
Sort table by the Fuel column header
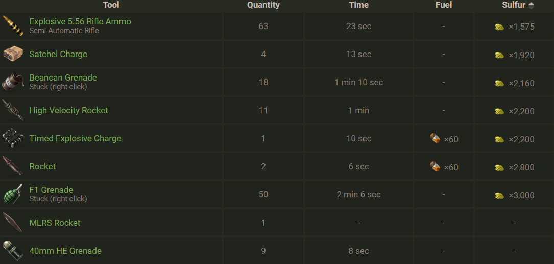coord(444,5)
